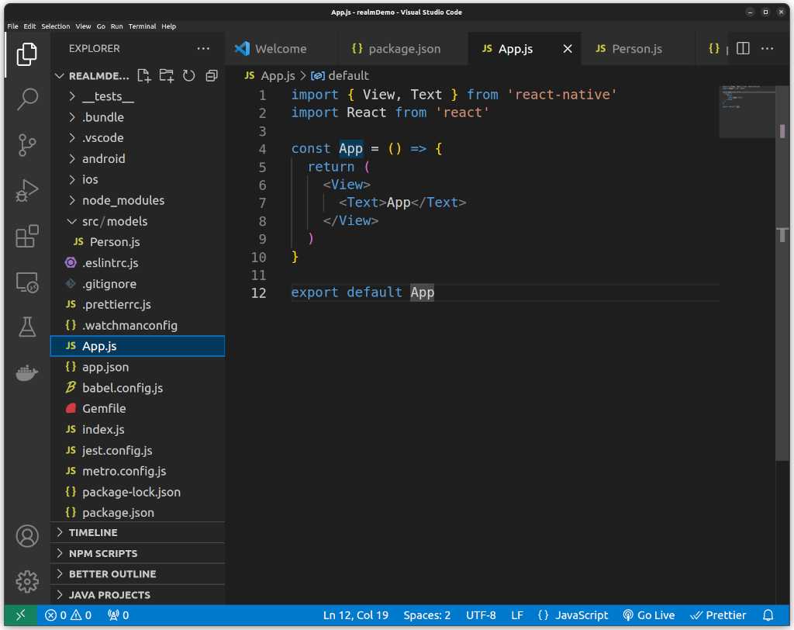Open the Explorer view in activity bar
Image resolution: width=794 pixels, height=630 pixels.
point(27,54)
